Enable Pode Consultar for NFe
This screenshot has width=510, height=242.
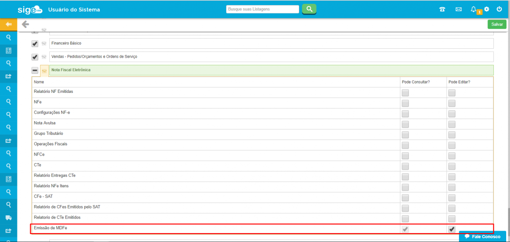[x=405, y=103]
